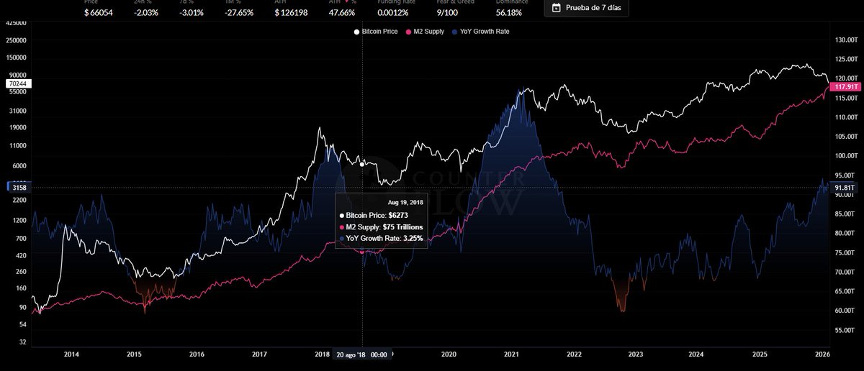The height and width of the screenshot is (371, 864).
Task: Click the 250000 left axis label
Action: pyautogui.click(x=17, y=40)
